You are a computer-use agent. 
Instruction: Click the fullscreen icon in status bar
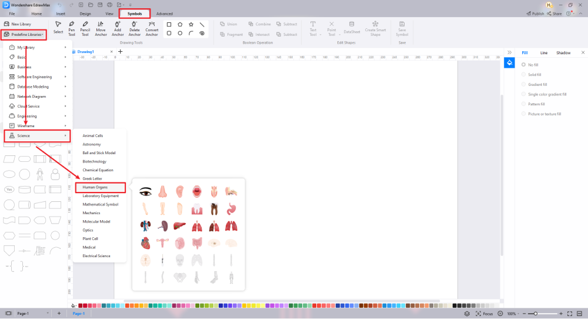click(x=570, y=313)
